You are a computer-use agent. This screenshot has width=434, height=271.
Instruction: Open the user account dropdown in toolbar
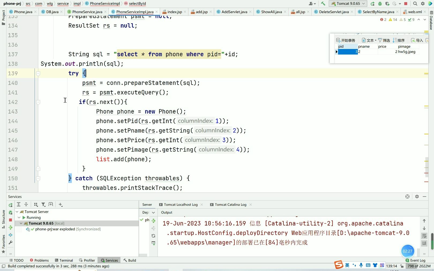click(312, 3)
